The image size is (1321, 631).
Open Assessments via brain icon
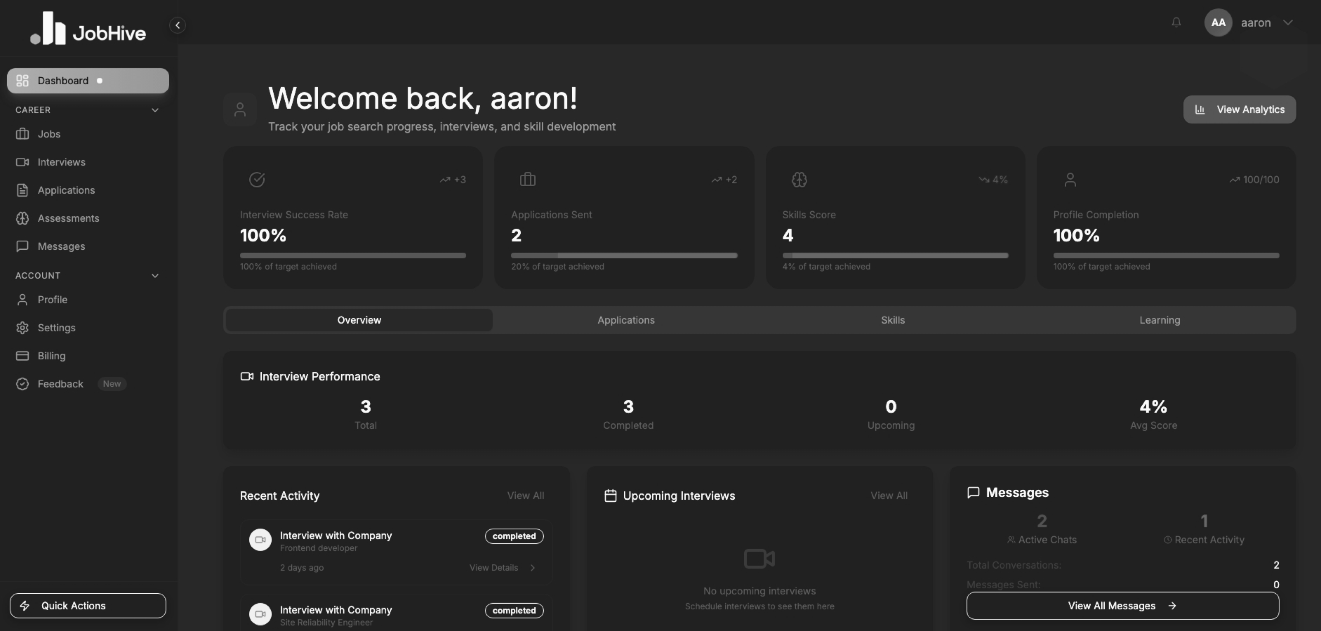pyautogui.click(x=23, y=218)
